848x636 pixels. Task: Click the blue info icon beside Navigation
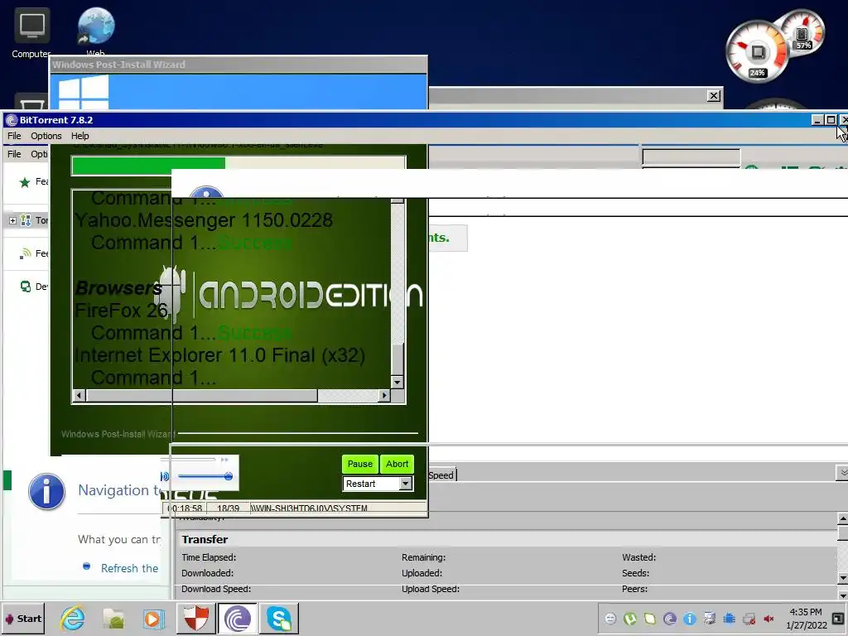tap(46, 491)
